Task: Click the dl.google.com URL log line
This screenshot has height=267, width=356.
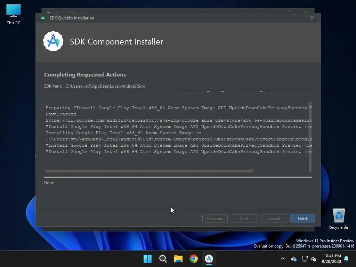Action: click(x=178, y=120)
